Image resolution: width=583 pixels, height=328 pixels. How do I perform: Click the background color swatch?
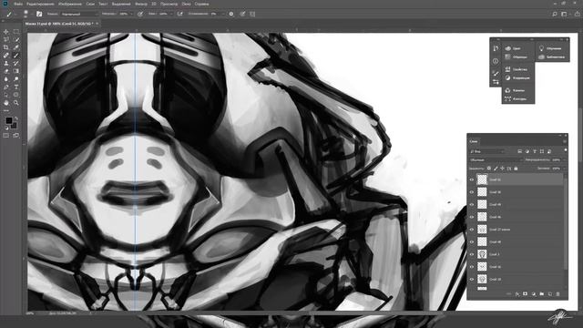click(x=15, y=126)
